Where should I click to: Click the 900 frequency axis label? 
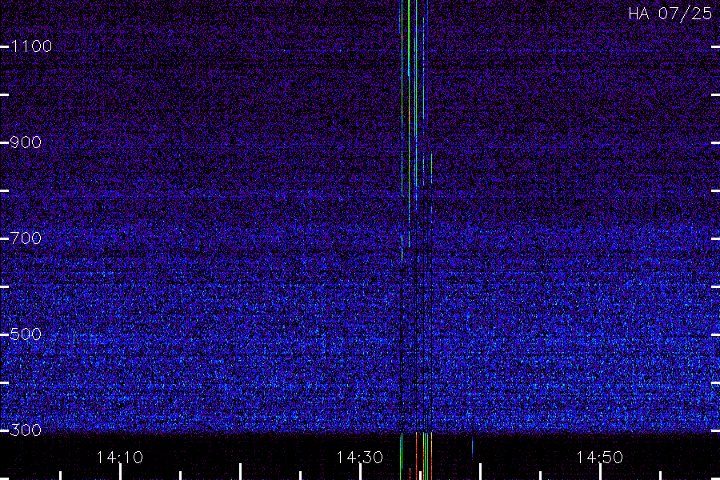tap(26, 142)
